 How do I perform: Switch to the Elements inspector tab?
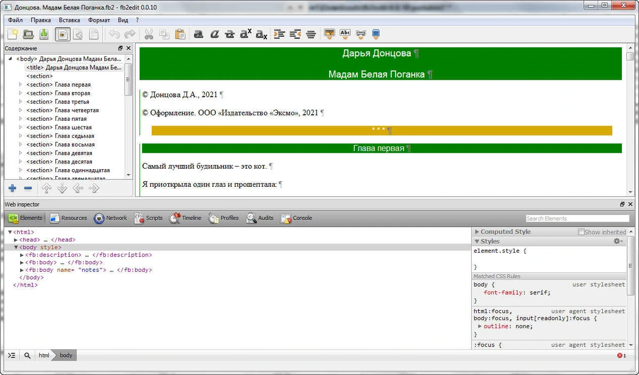click(x=26, y=218)
